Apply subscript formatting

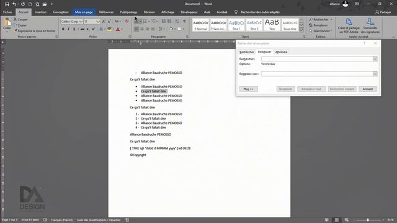pos(88,29)
